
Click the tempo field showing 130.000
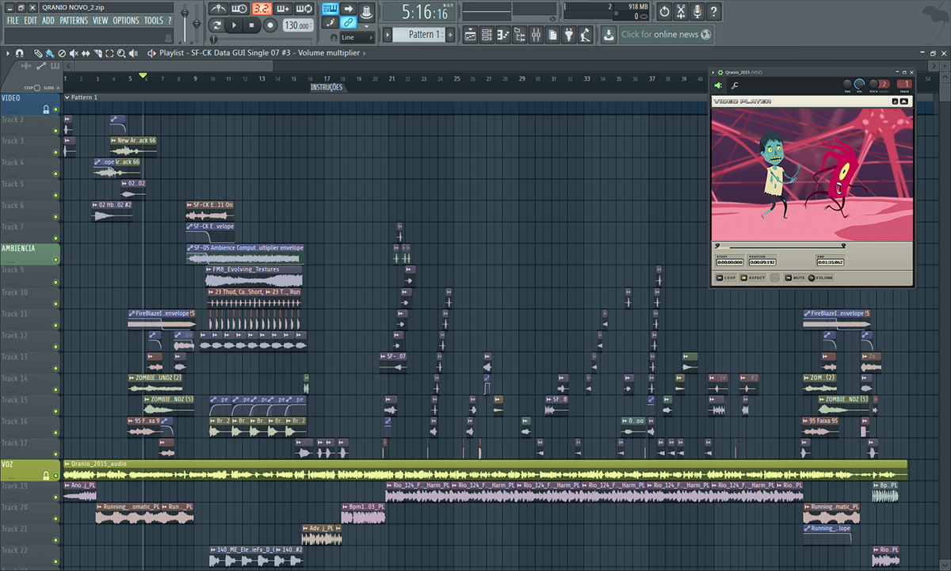pyautogui.click(x=297, y=25)
